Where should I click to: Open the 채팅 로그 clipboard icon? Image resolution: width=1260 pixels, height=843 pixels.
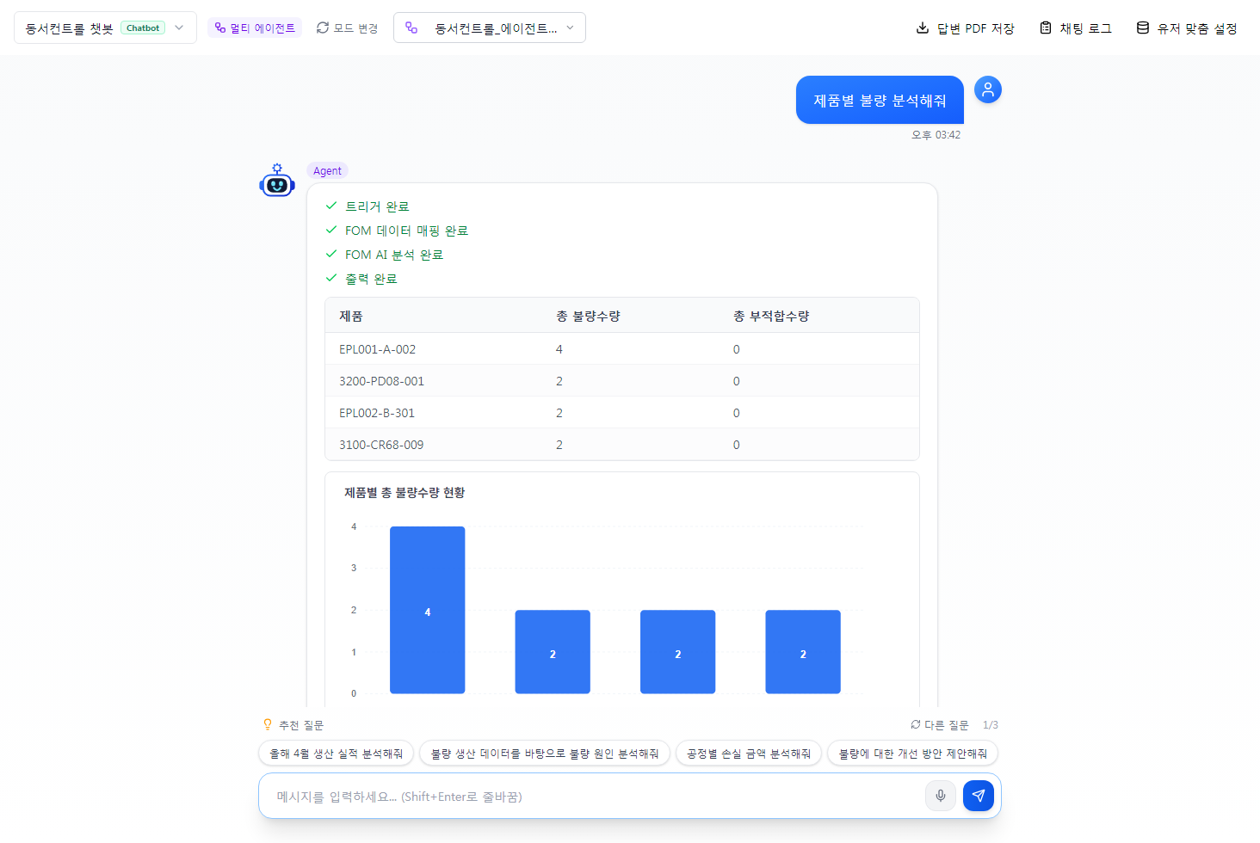pos(1046,28)
